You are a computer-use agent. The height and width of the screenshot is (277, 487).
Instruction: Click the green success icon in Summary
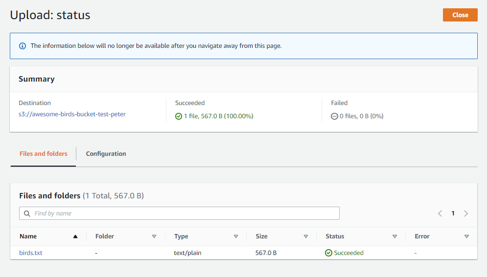179,116
